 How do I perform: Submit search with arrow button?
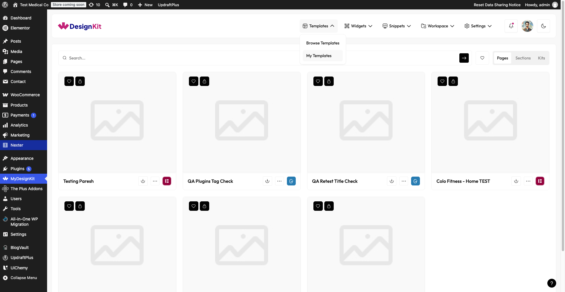point(464,58)
